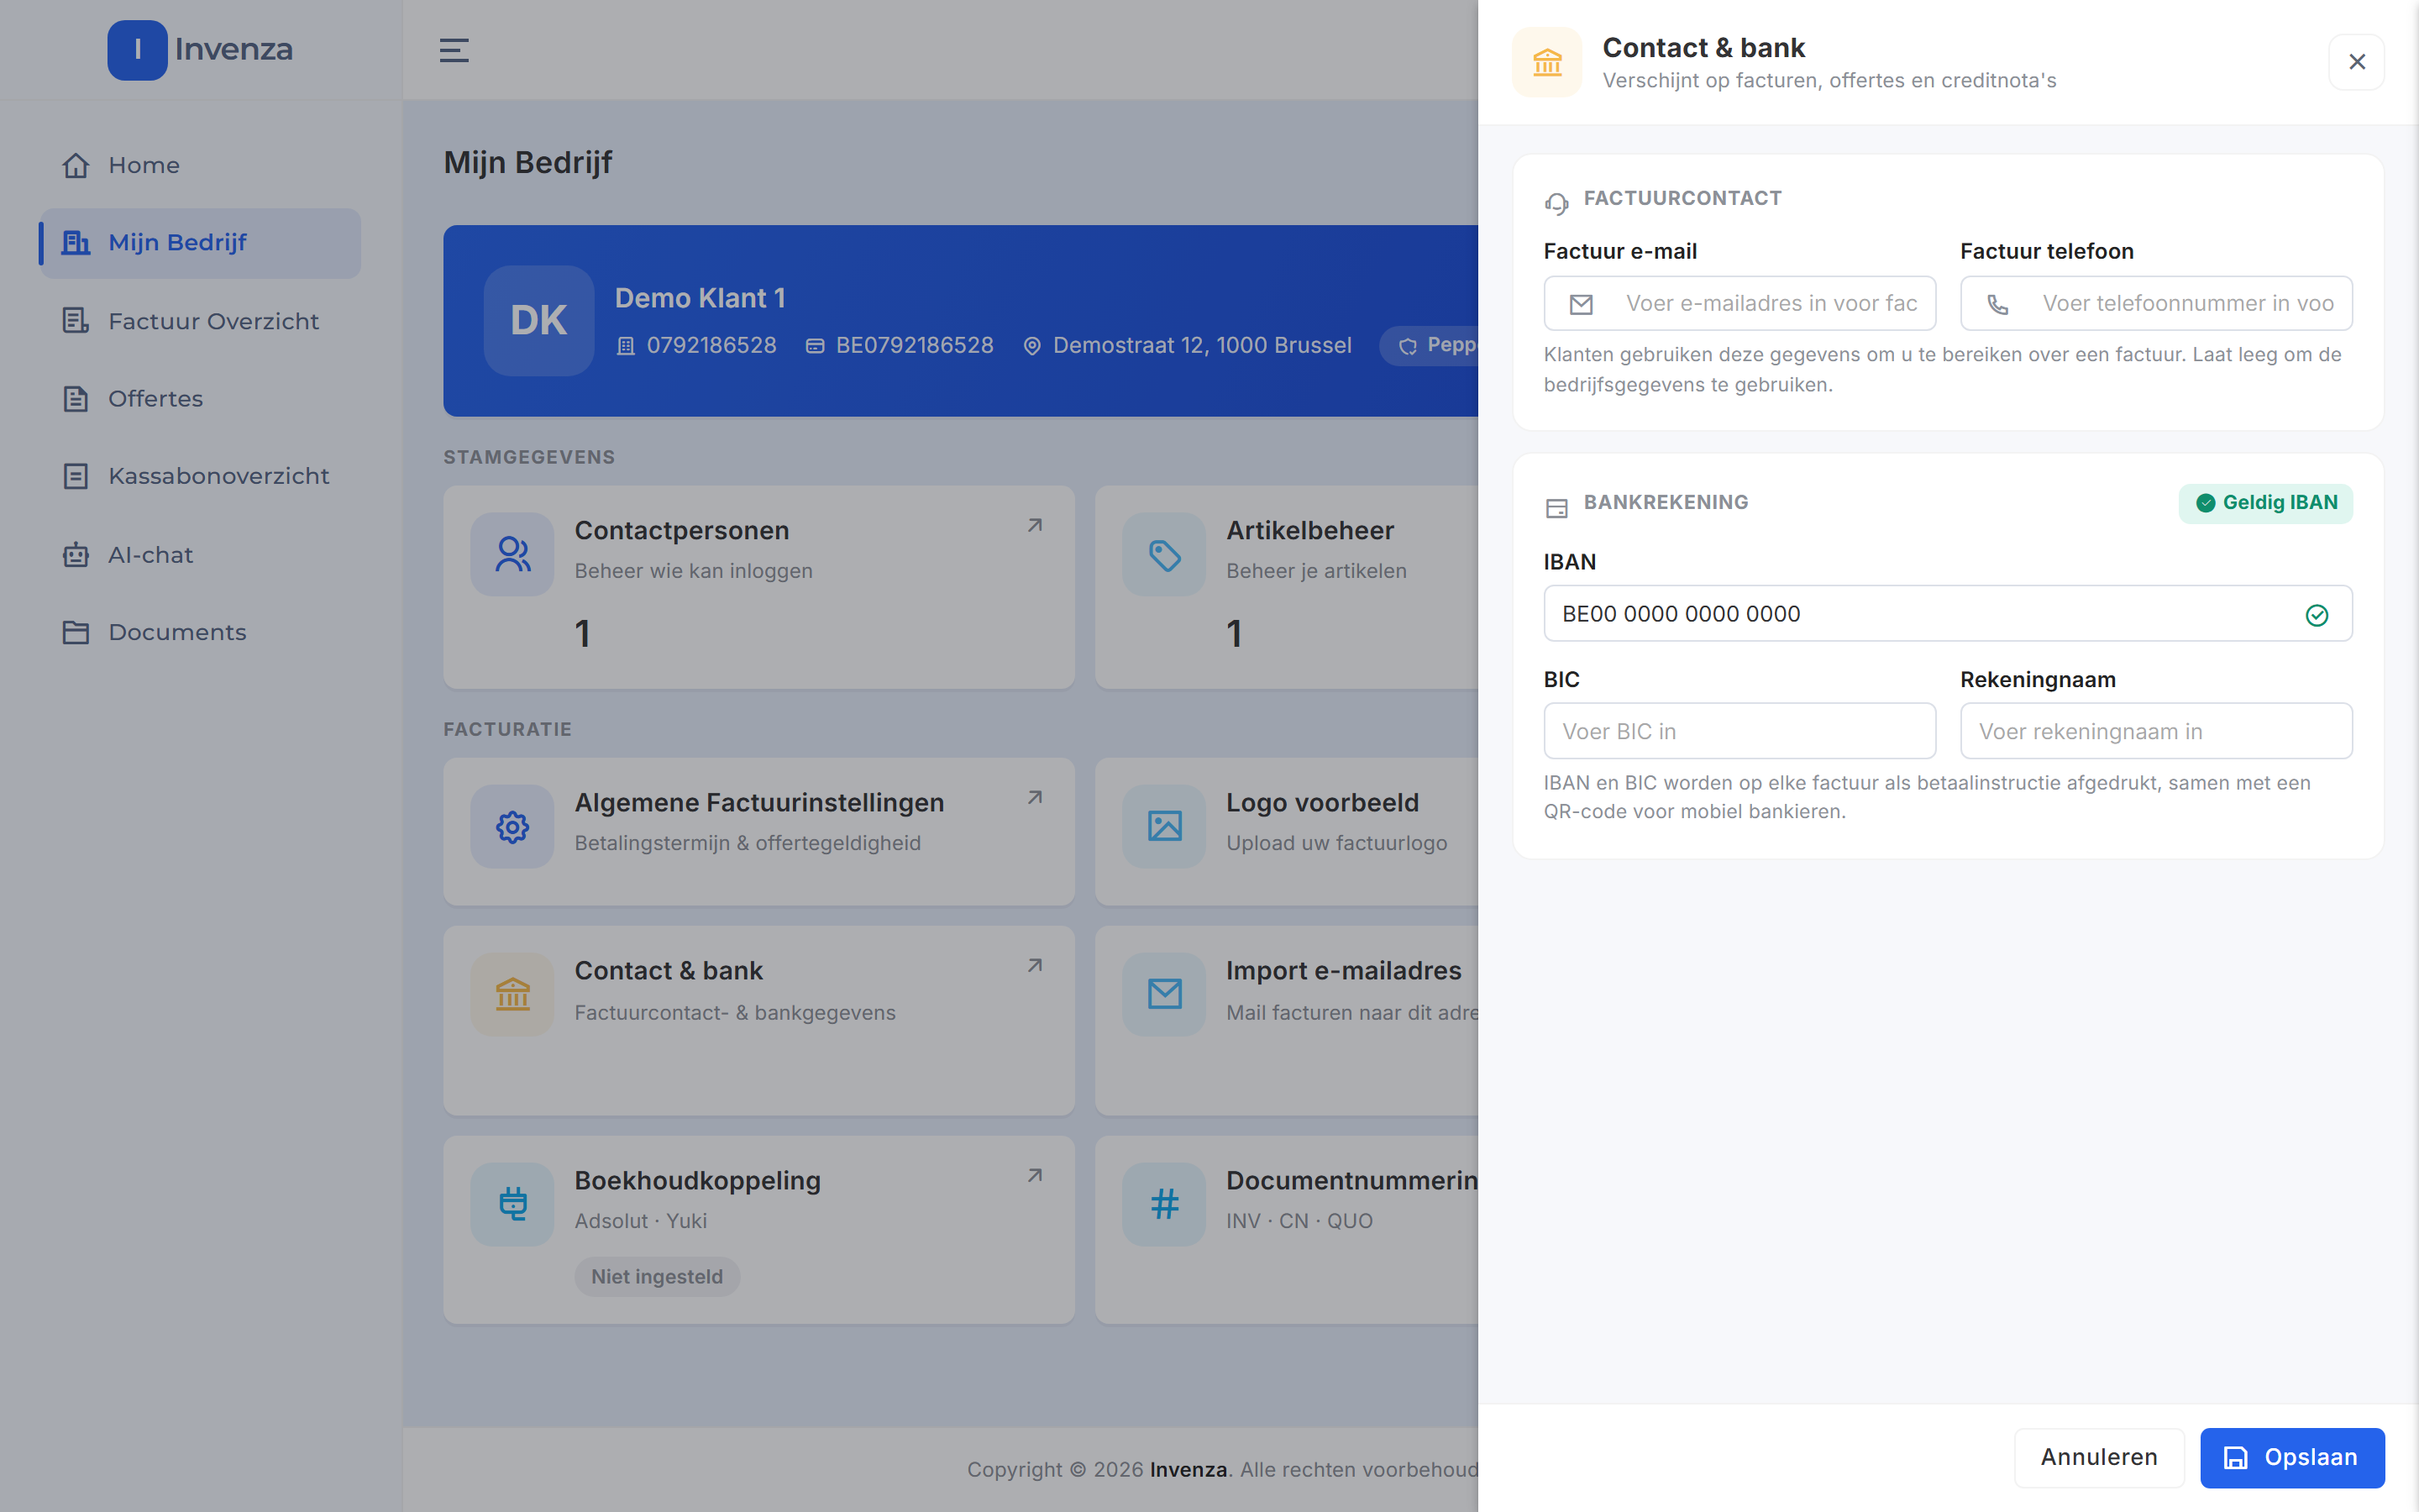Click the Documents folder icon

[x=76, y=632]
